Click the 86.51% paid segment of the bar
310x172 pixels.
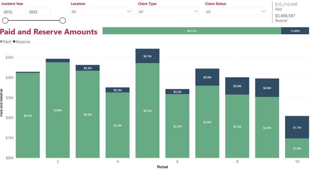[192, 31]
